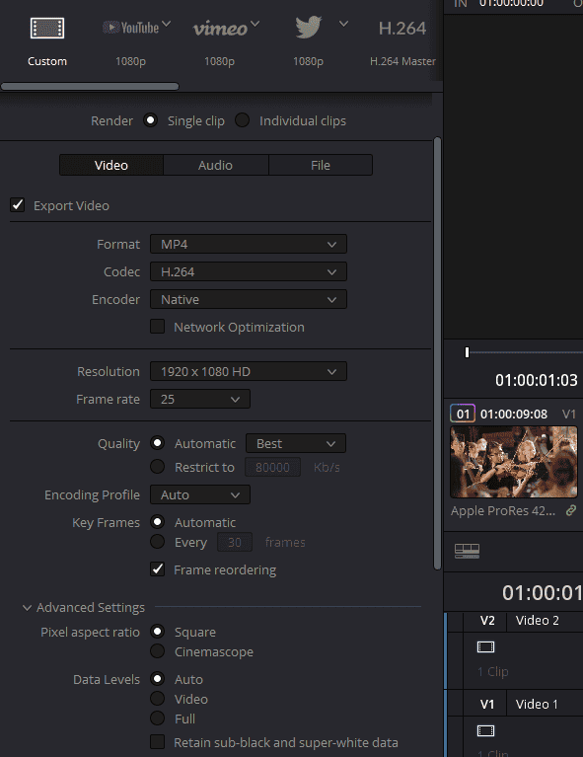Open the Resolution dropdown
This screenshot has width=583, height=757.
(x=248, y=372)
